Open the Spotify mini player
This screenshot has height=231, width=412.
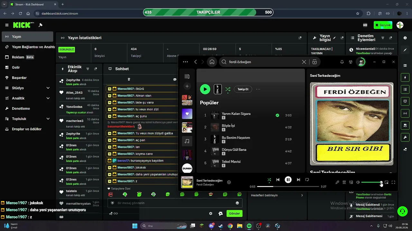pyautogui.click(x=387, y=182)
